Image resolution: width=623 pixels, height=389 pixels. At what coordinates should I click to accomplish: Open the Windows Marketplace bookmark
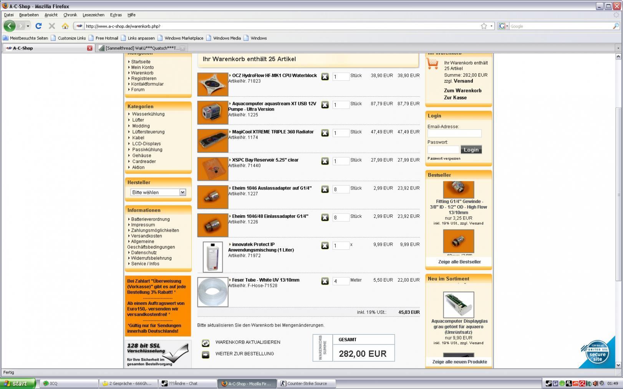(x=181, y=38)
